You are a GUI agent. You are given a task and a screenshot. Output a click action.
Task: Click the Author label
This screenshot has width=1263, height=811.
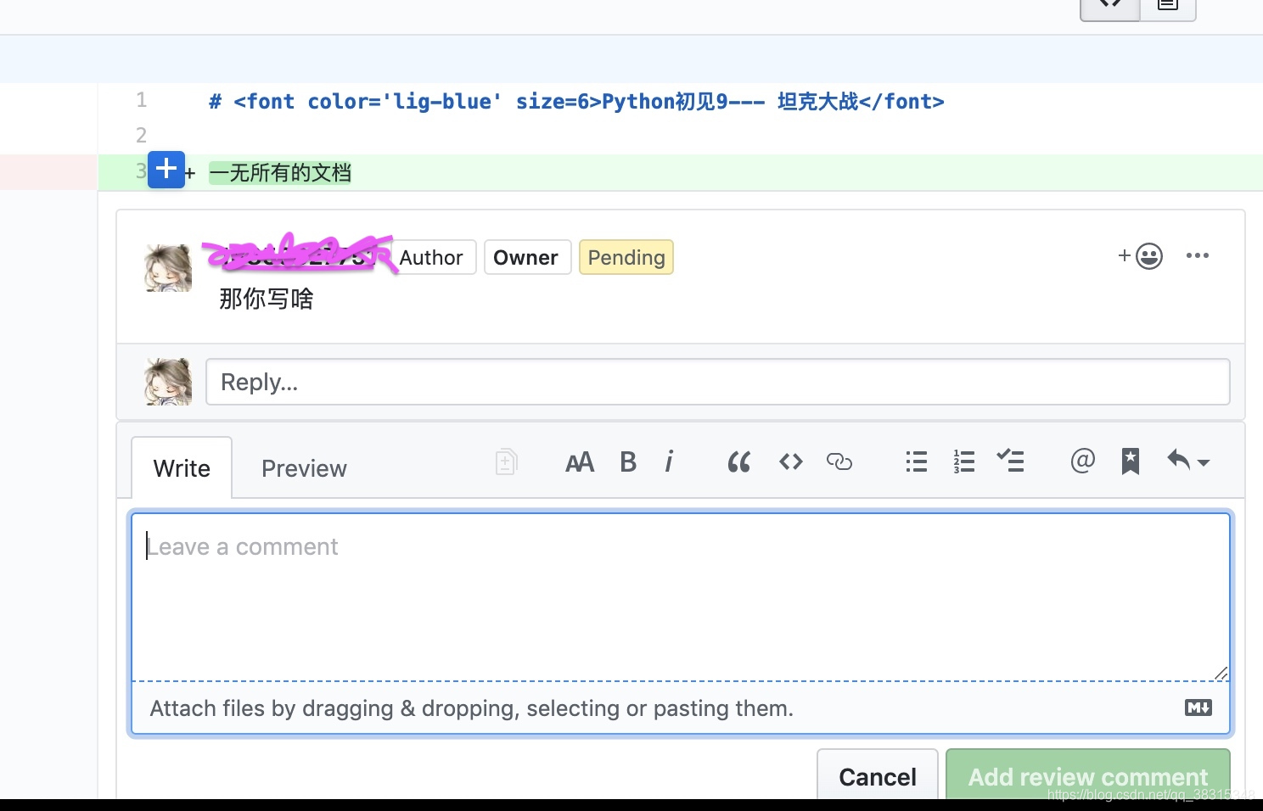tap(431, 257)
